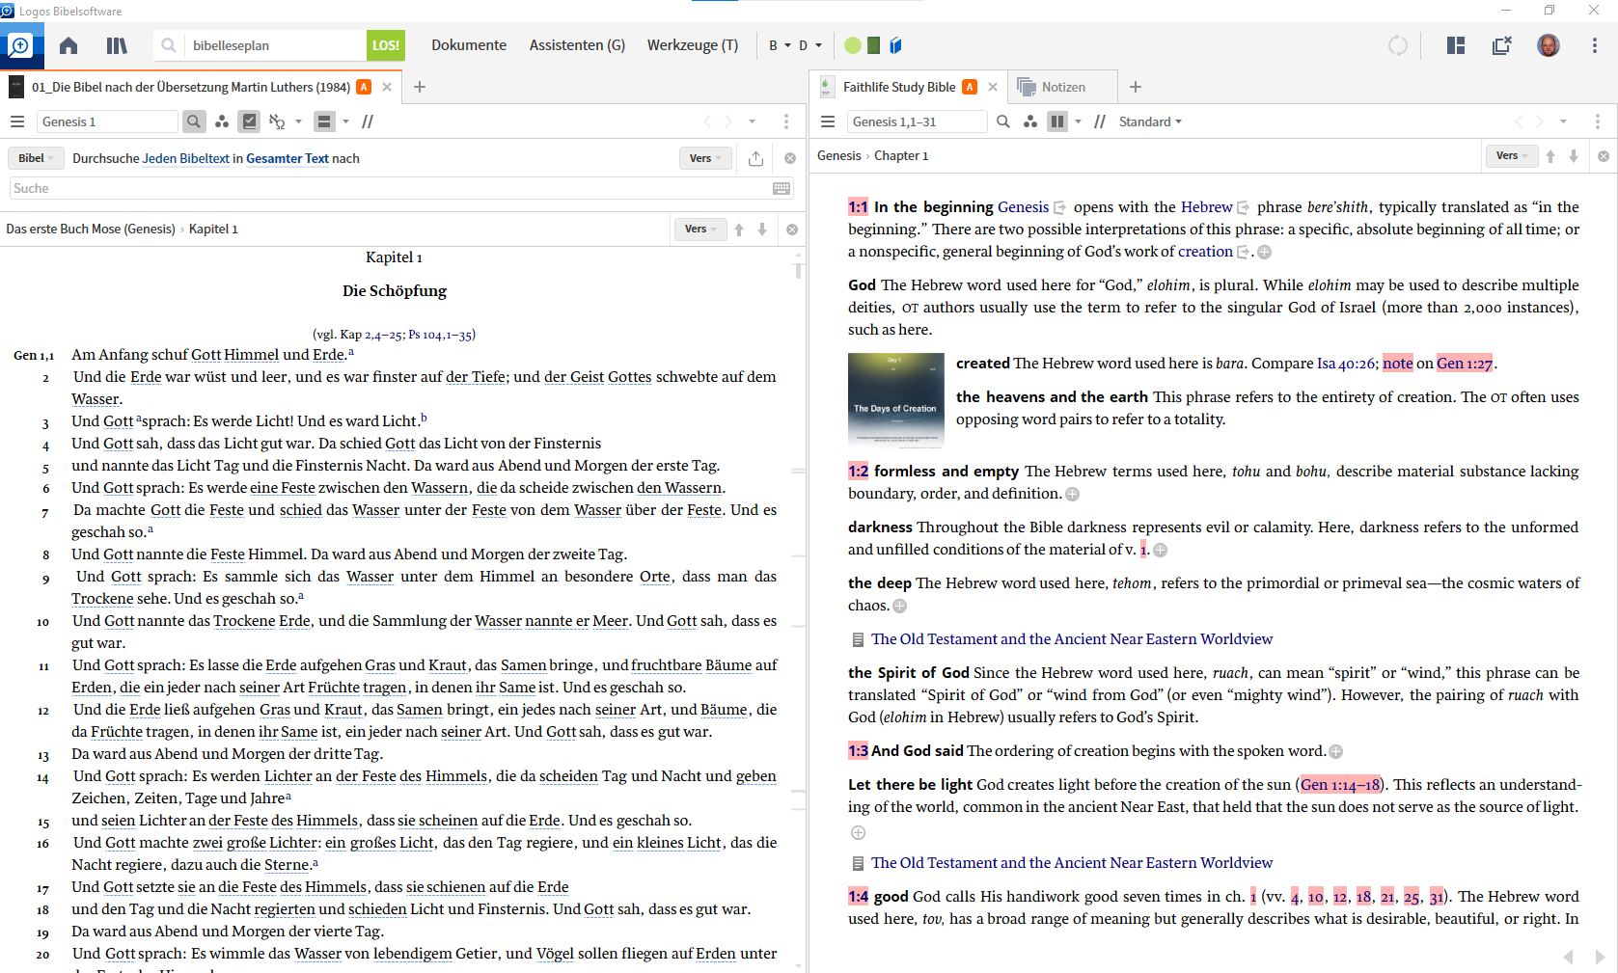Open the Library icon
1618x973 pixels.
coord(117,45)
